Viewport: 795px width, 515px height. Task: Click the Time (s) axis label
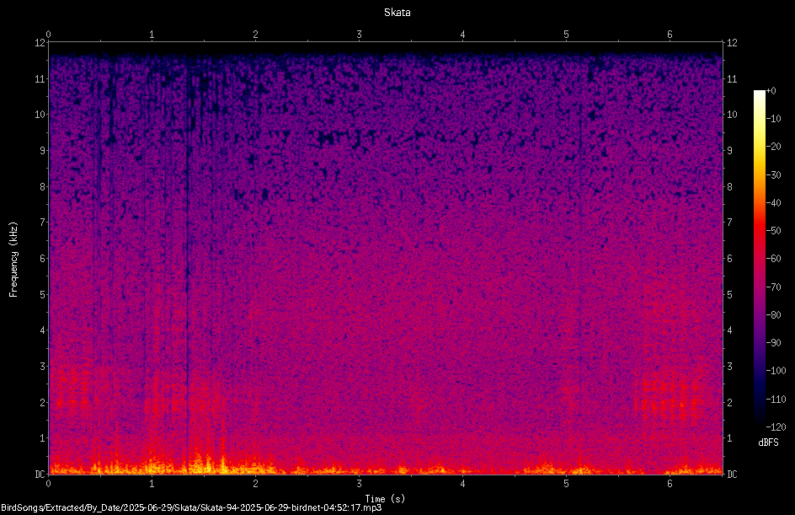386,499
